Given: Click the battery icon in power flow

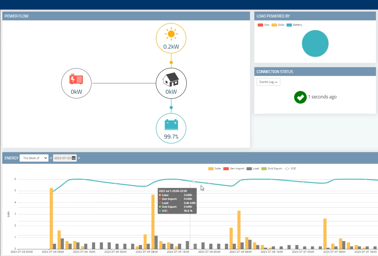Looking at the screenshot, I should pos(171,125).
